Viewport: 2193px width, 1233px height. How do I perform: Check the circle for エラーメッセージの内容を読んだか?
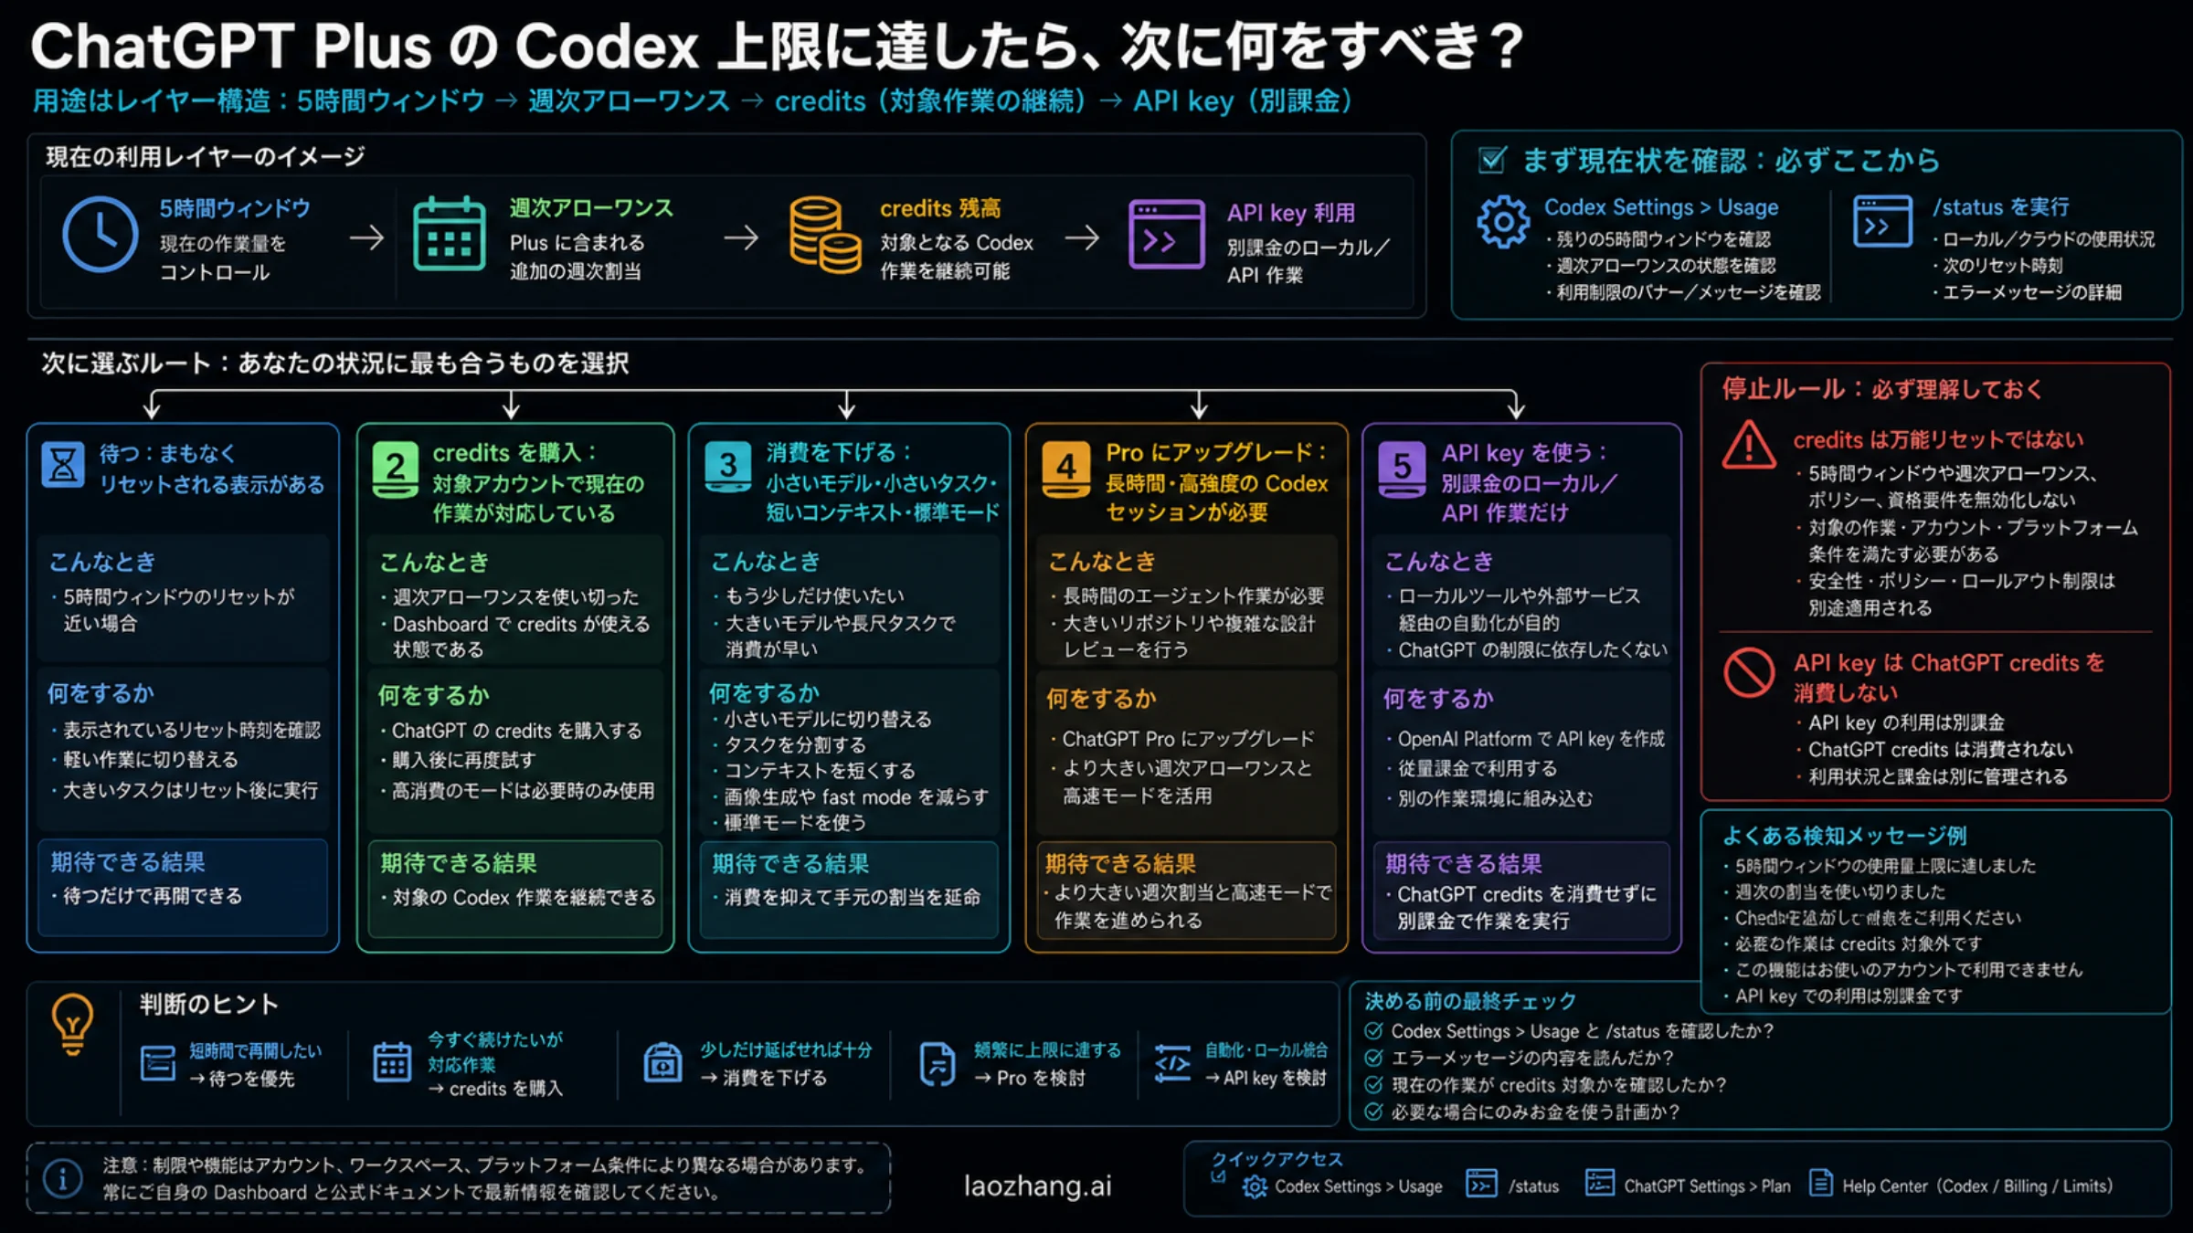pos(1372,1058)
